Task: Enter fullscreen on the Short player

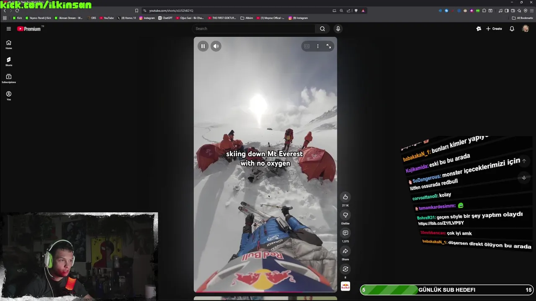Action: tap(329, 46)
